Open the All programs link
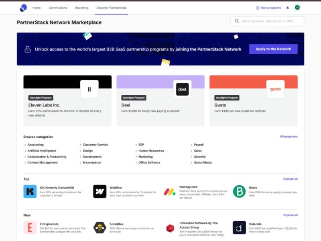Image resolution: width=321 pixels, height=241 pixels. 288,137
